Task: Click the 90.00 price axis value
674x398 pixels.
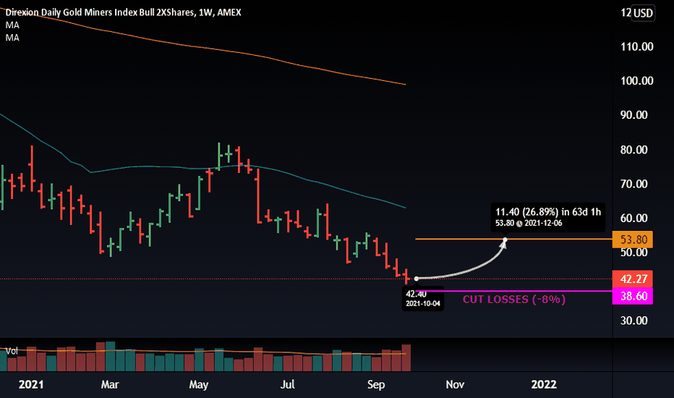Action: tap(634, 115)
